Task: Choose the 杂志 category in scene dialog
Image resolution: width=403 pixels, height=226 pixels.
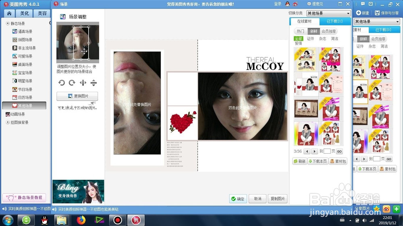Action: click(x=322, y=39)
